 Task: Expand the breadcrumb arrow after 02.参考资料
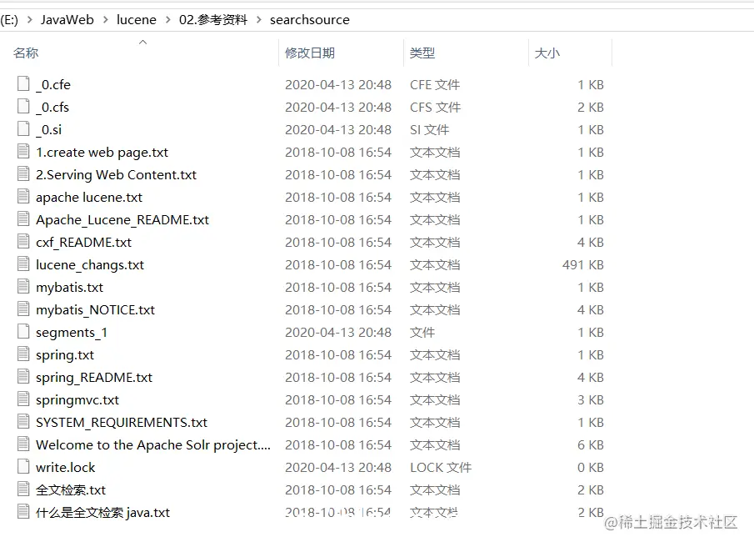tap(261, 19)
